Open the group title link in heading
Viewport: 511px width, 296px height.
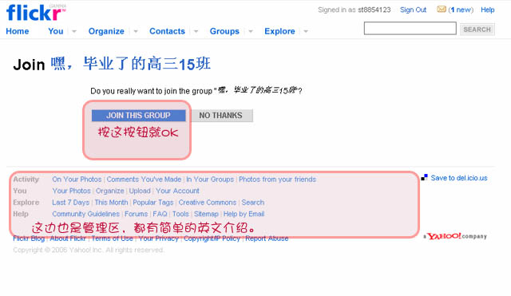point(131,64)
